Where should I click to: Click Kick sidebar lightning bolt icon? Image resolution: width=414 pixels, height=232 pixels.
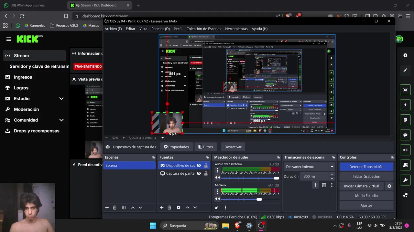(x=405, y=105)
